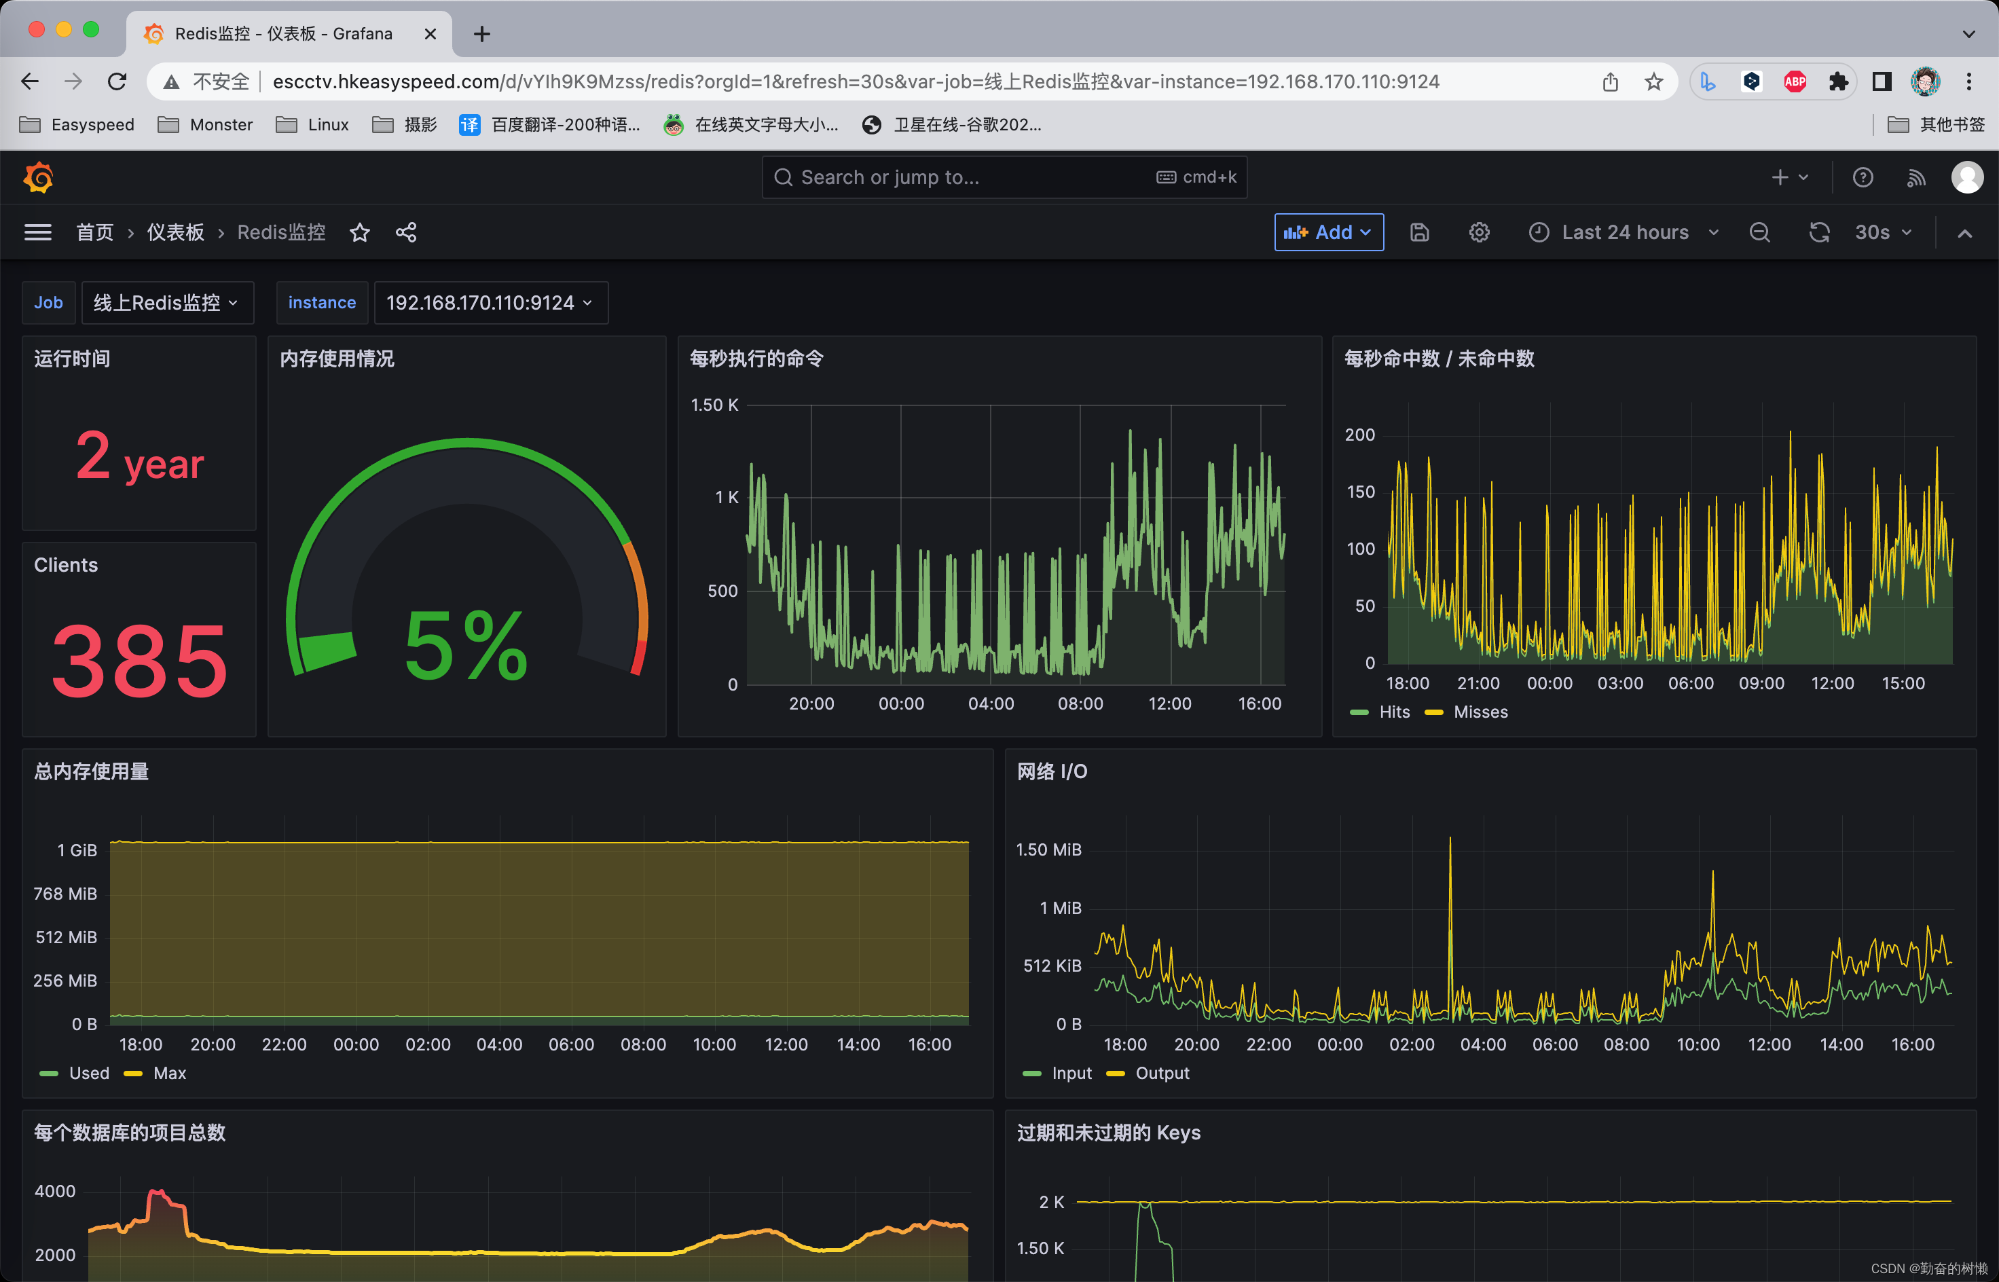The image size is (1999, 1282).
Task: Go to 仪表板 breadcrumb
Action: point(176,232)
